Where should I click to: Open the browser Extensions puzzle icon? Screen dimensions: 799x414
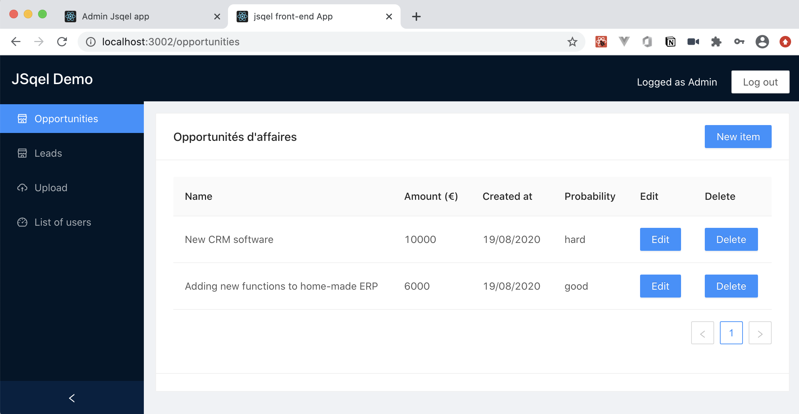(x=716, y=42)
